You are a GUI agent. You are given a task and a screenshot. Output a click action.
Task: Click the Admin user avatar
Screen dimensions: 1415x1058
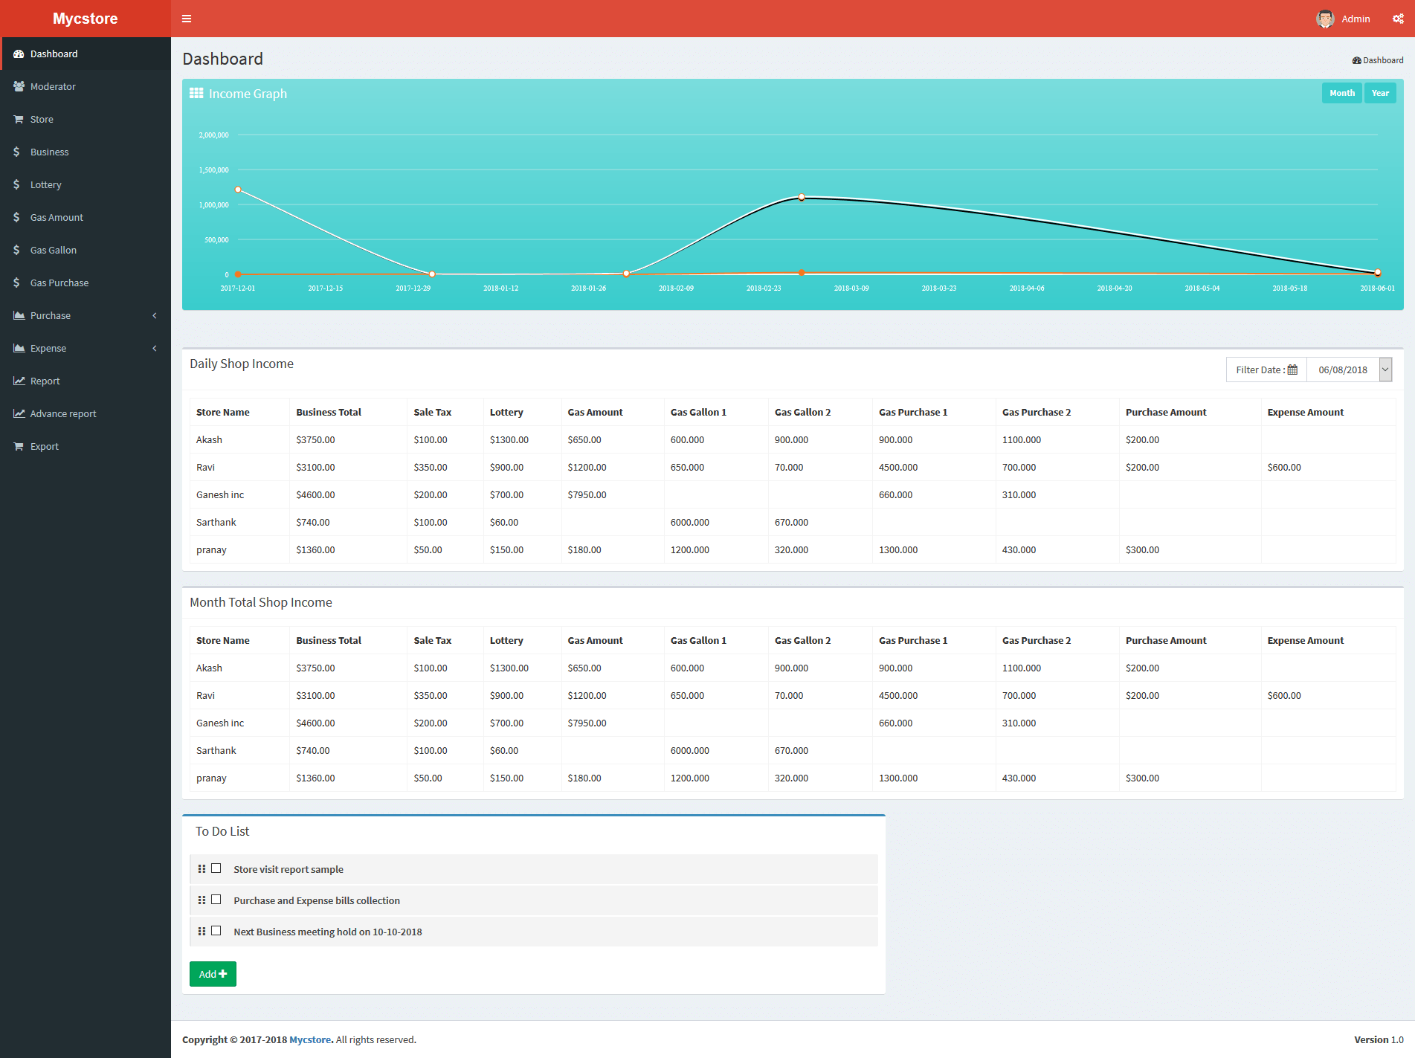[1325, 19]
